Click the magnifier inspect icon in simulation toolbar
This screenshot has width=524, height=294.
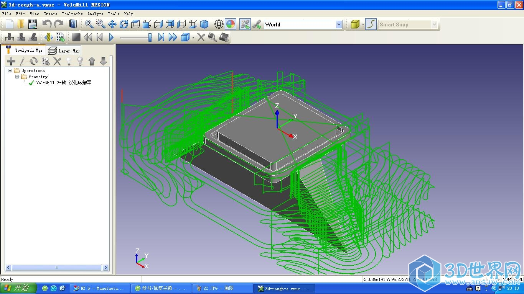pyautogui.click(x=212, y=37)
